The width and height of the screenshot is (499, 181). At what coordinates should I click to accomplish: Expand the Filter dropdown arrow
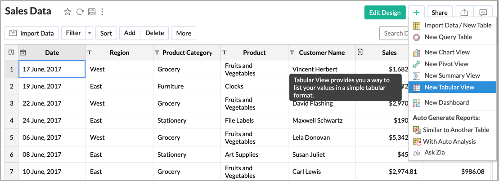(x=90, y=33)
